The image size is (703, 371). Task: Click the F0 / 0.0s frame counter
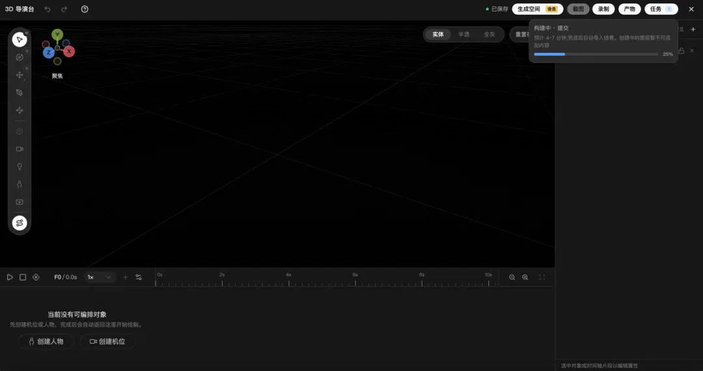click(x=66, y=277)
